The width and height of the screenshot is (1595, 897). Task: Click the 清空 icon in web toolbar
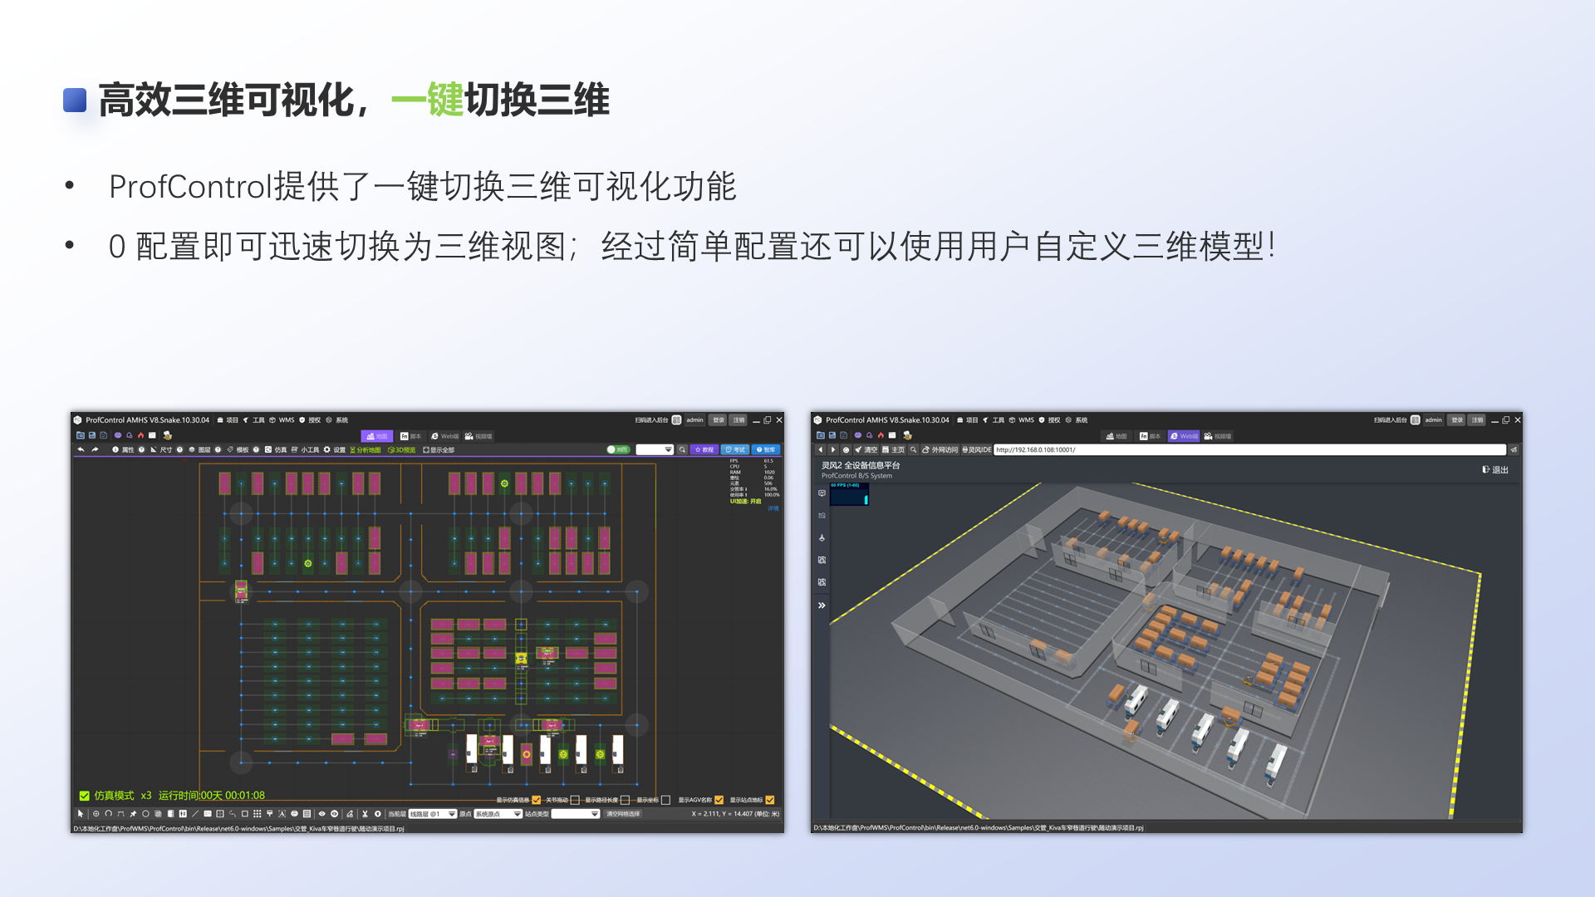(866, 449)
